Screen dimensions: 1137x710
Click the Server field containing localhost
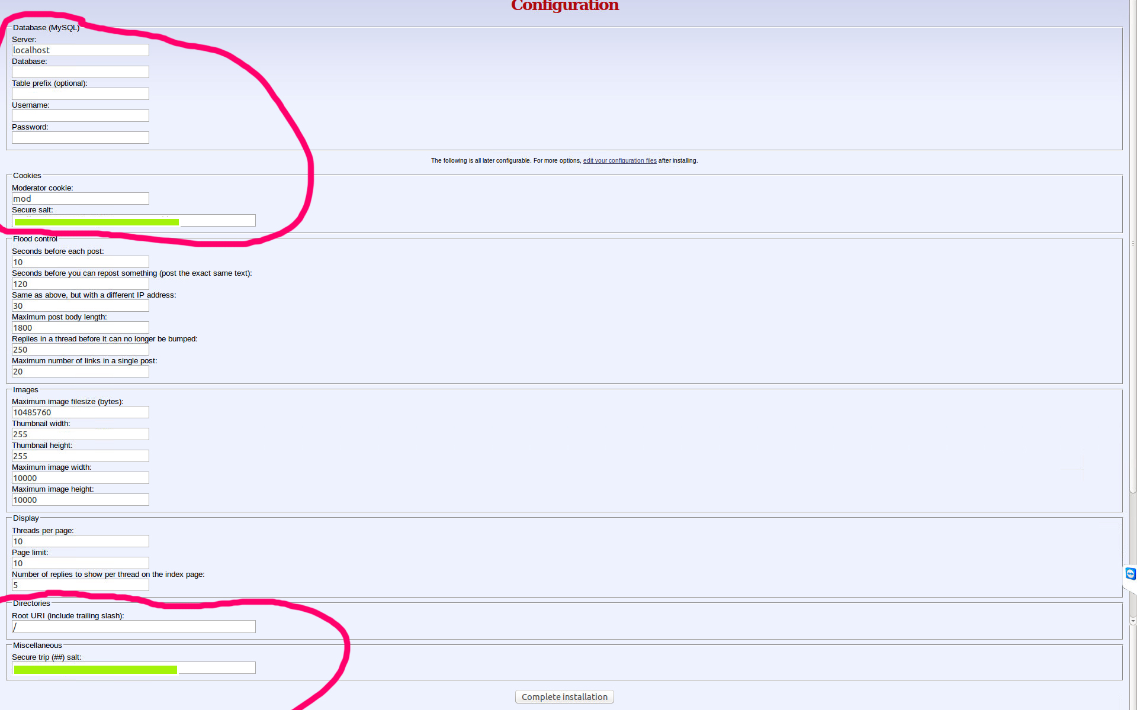click(81, 50)
